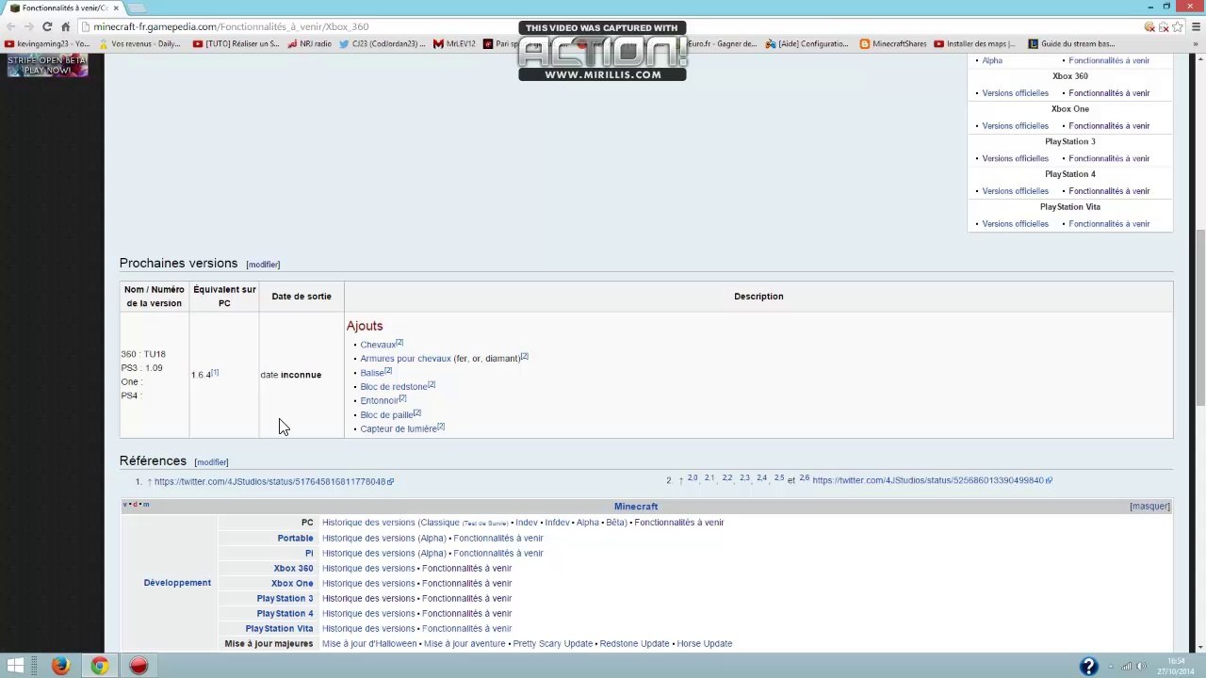Open the Redstone Update link
This screenshot has height=678, width=1206.
[634, 644]
